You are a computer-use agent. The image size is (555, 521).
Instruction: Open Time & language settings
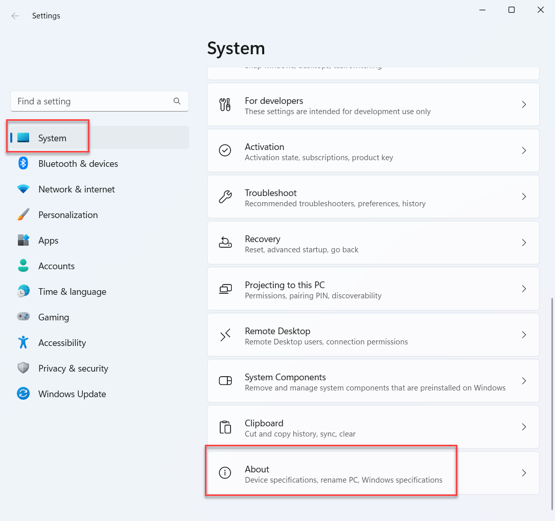(100, 291)
